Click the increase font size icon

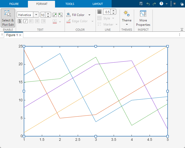point(55,15)
